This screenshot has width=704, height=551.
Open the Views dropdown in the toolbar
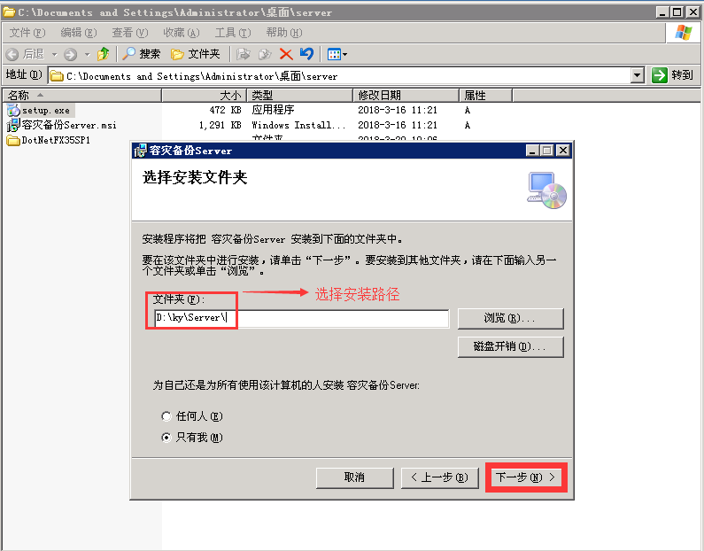tap(337, 54)
